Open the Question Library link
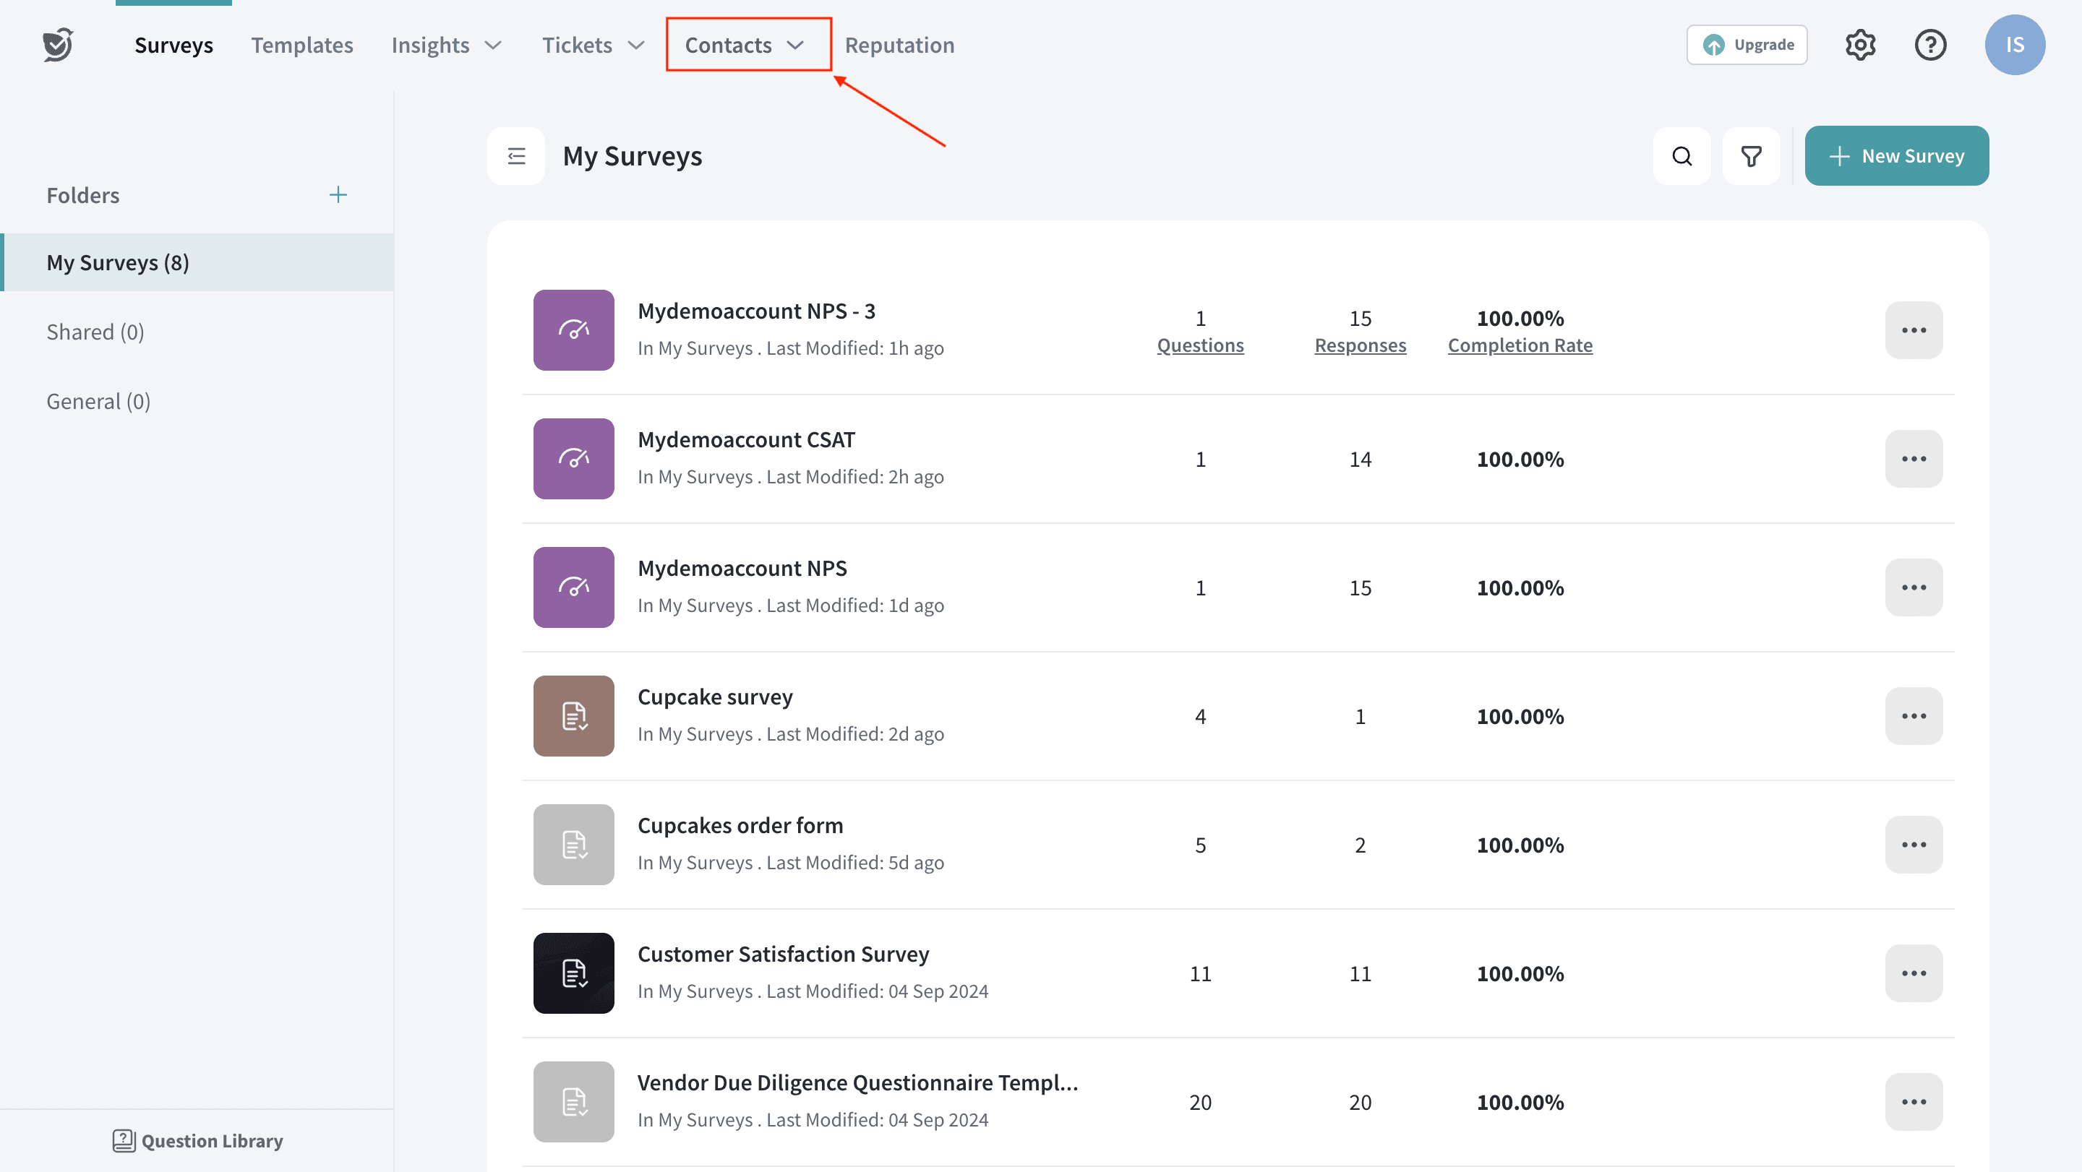 click(x=197, y=1139)
